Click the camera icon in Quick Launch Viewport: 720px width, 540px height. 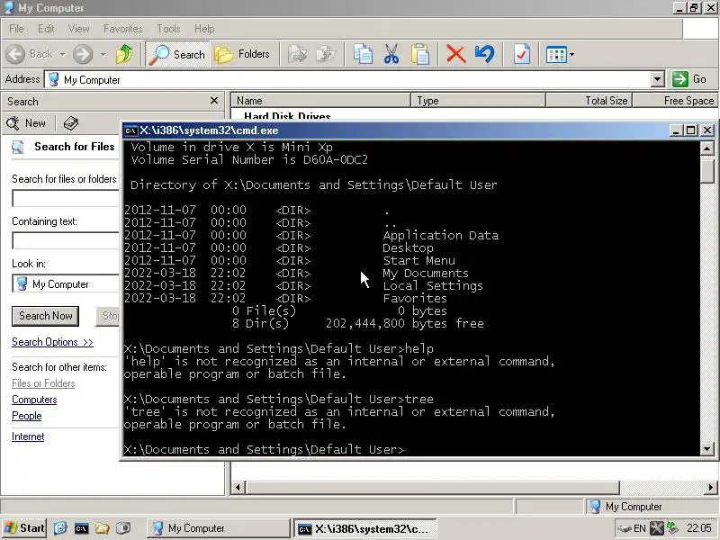pos(123,528)
